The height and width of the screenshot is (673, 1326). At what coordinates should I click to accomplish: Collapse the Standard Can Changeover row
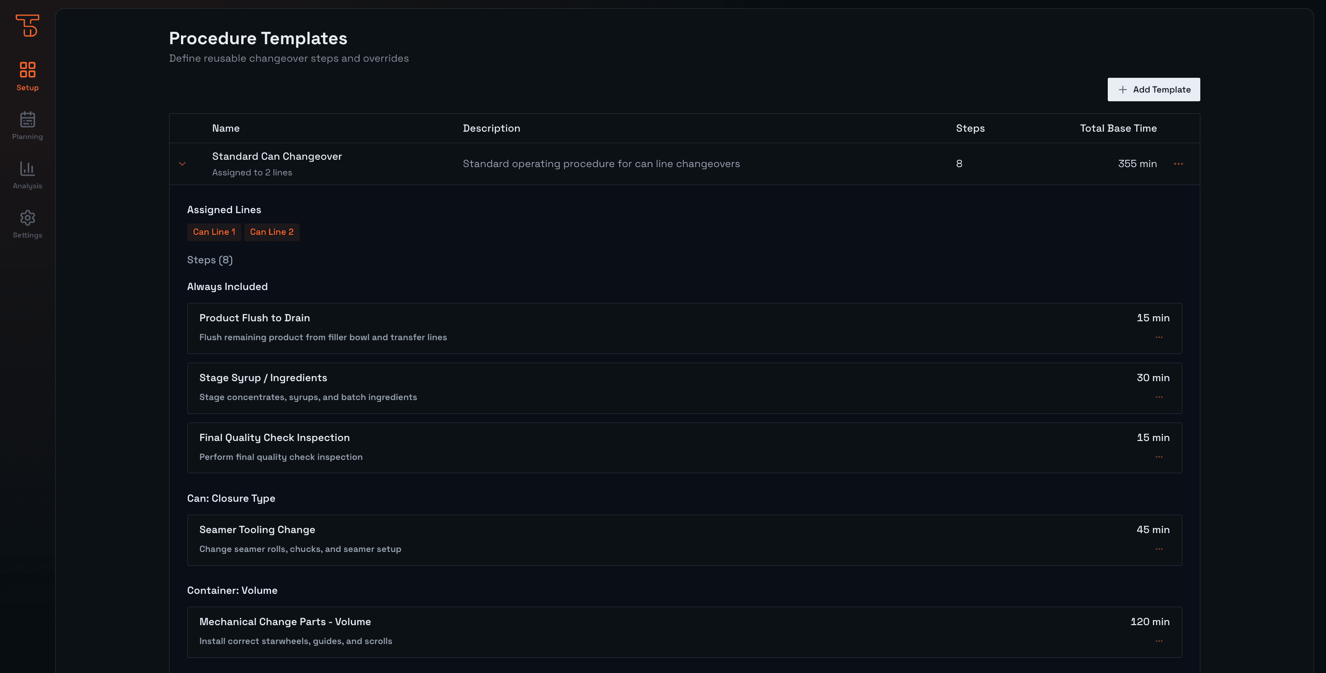pos(182,163)
